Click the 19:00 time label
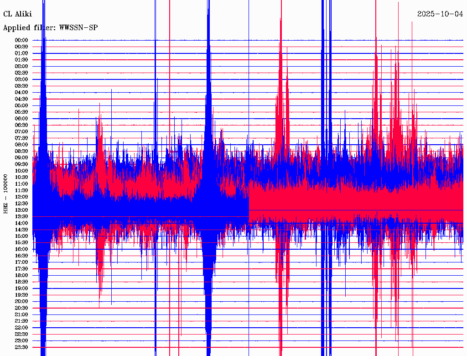The image size is (467, 356). 21,288
